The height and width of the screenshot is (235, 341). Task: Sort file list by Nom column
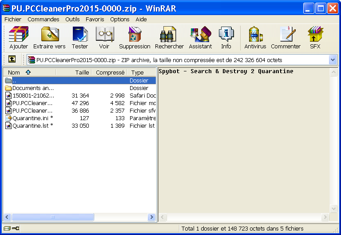point(30,72)
